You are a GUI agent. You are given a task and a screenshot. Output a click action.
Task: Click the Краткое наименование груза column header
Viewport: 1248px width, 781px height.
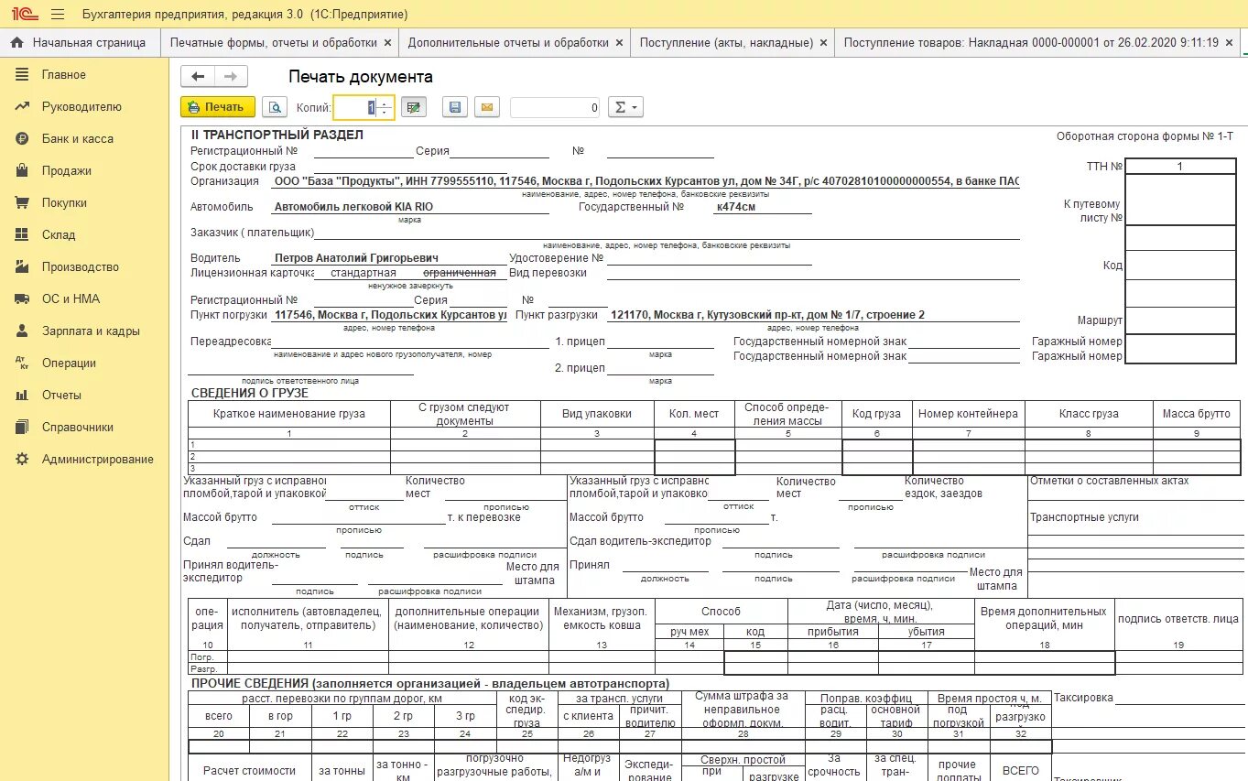point(289,414)
